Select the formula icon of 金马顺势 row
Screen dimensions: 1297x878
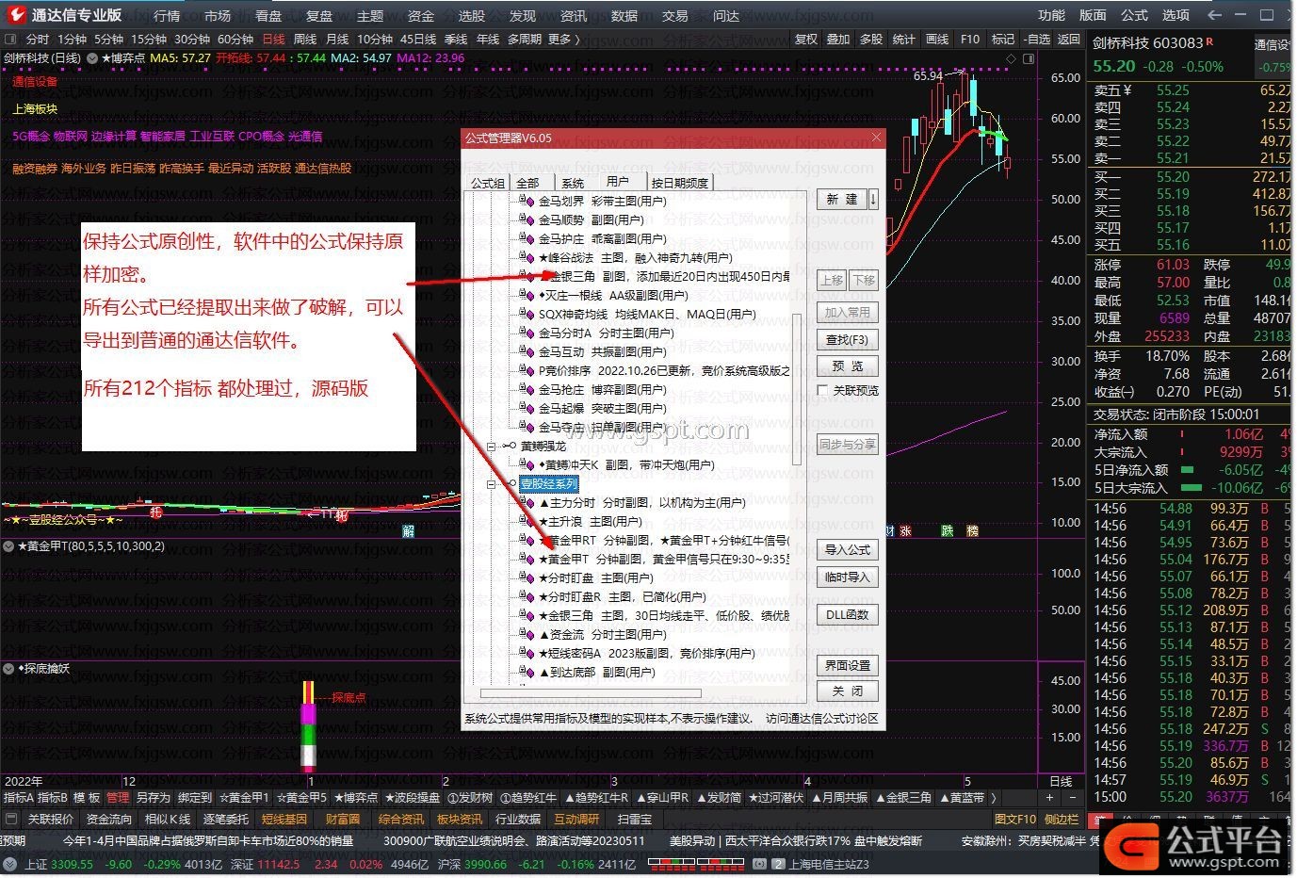pos(527,219)
